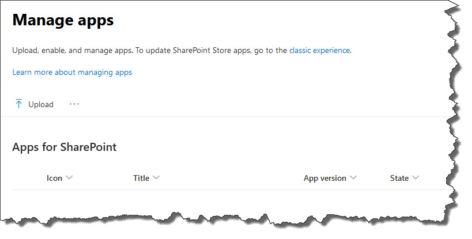Expand the chevron beside State column
The height and width of the screenshot is (239, 472).
coord(416,178)
